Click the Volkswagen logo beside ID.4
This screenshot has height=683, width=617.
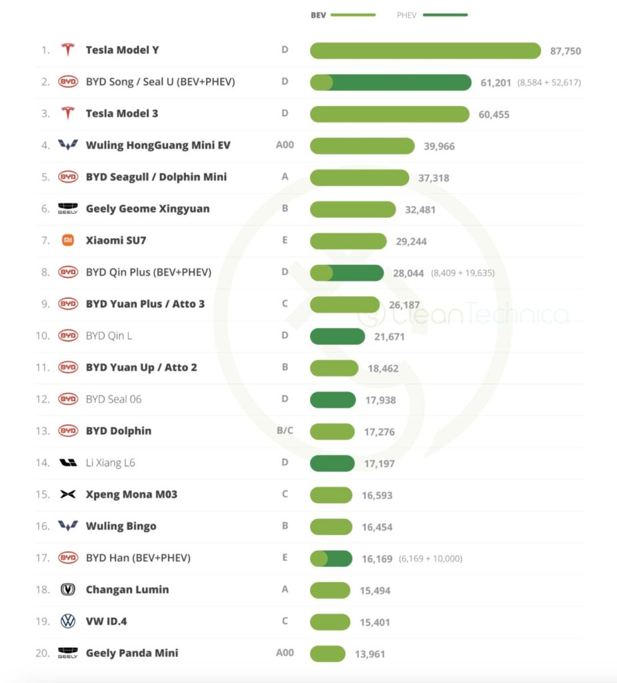tap(67, 621)
